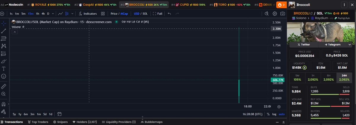
Task: Select the brush drawing tool
Action: 4,61
